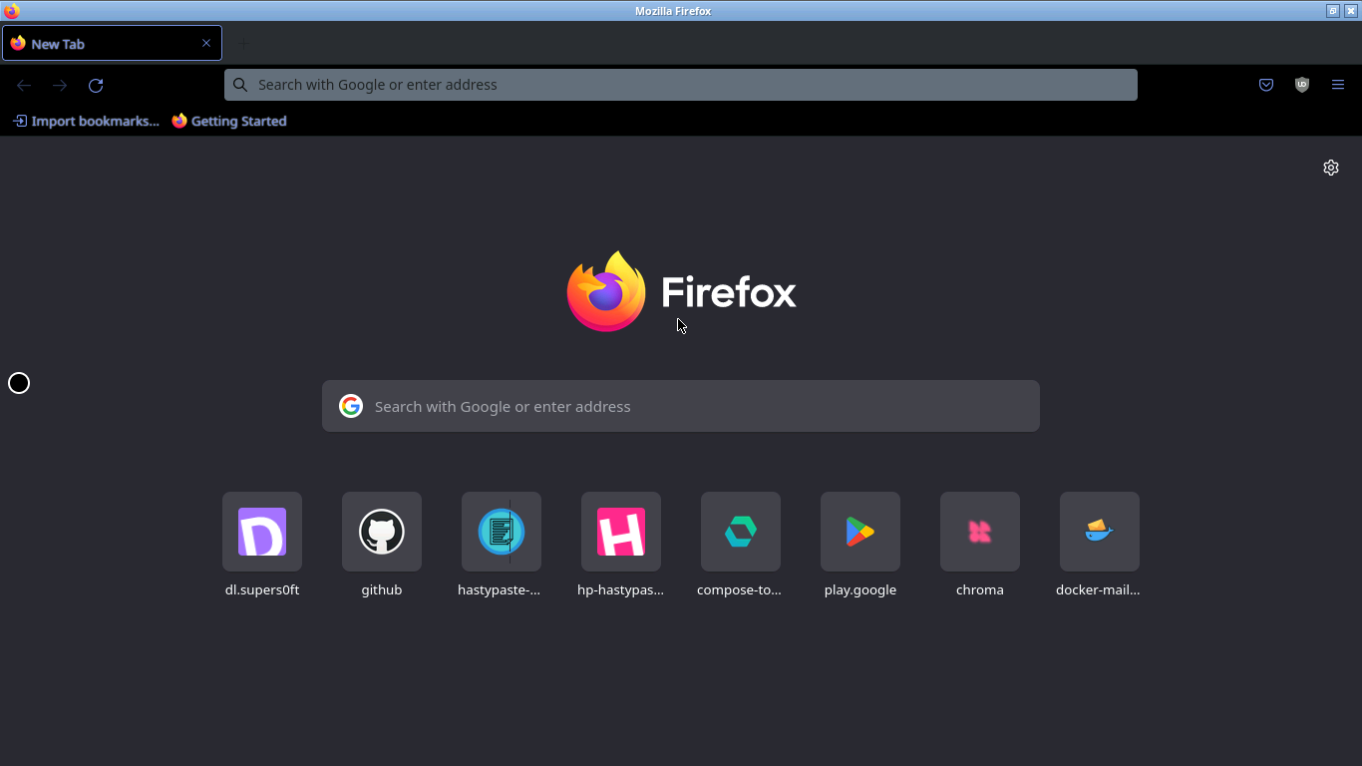The image size is (1362, 766).
Task: Open the Firefox application menu
Action: (x=1338, y=85)
